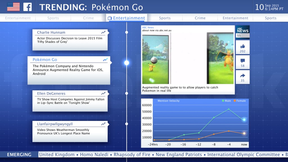The image size is (288, 162).
Task: Open the Llanfairpwllgwyngyll trending topic
Action: [x=55, y=124]
